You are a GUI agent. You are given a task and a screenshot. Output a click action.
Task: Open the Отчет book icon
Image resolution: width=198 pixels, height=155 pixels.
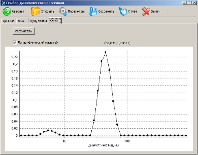(x=123, y=11)
